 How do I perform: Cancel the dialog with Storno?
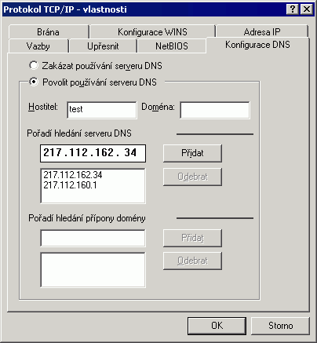click(x=280, y=326)
